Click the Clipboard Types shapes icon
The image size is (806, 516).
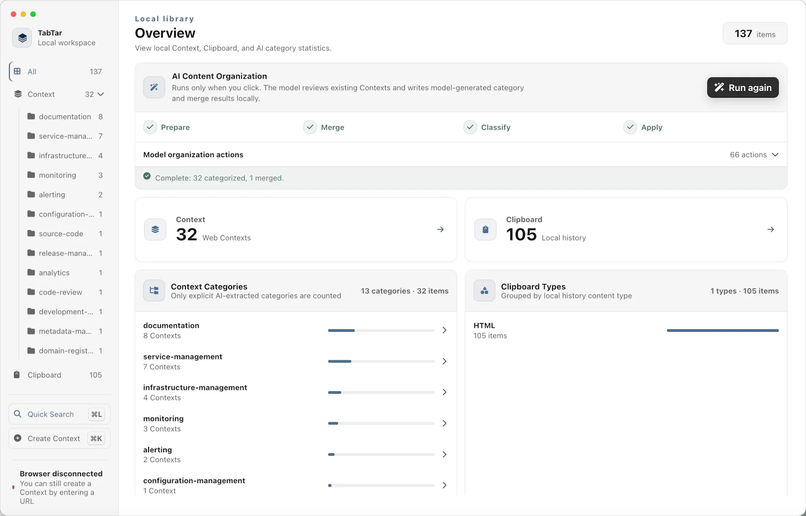pyautogui.click(x=484, y=290)
